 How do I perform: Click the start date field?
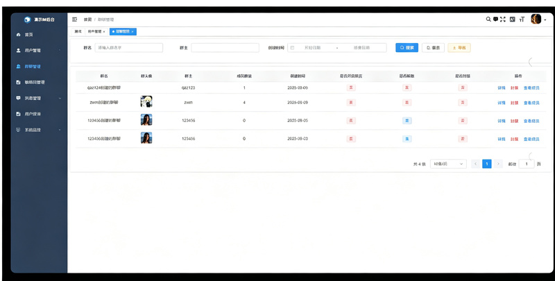click(313, 48)
